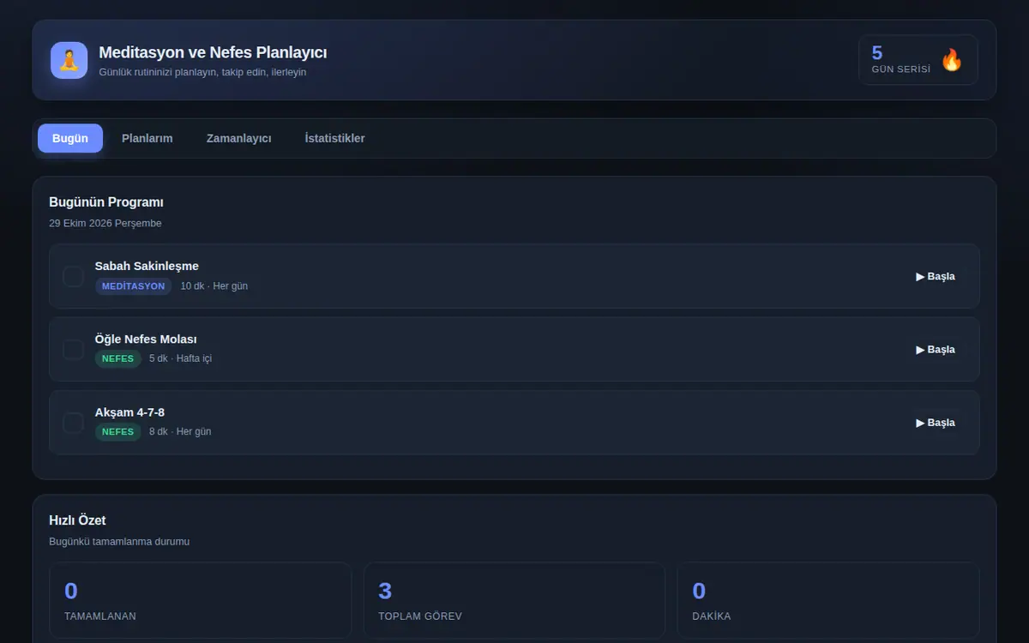Mark Öğle Nefes Molası as completed
The height and width of the screenshot is (643, 1029).
74,350
